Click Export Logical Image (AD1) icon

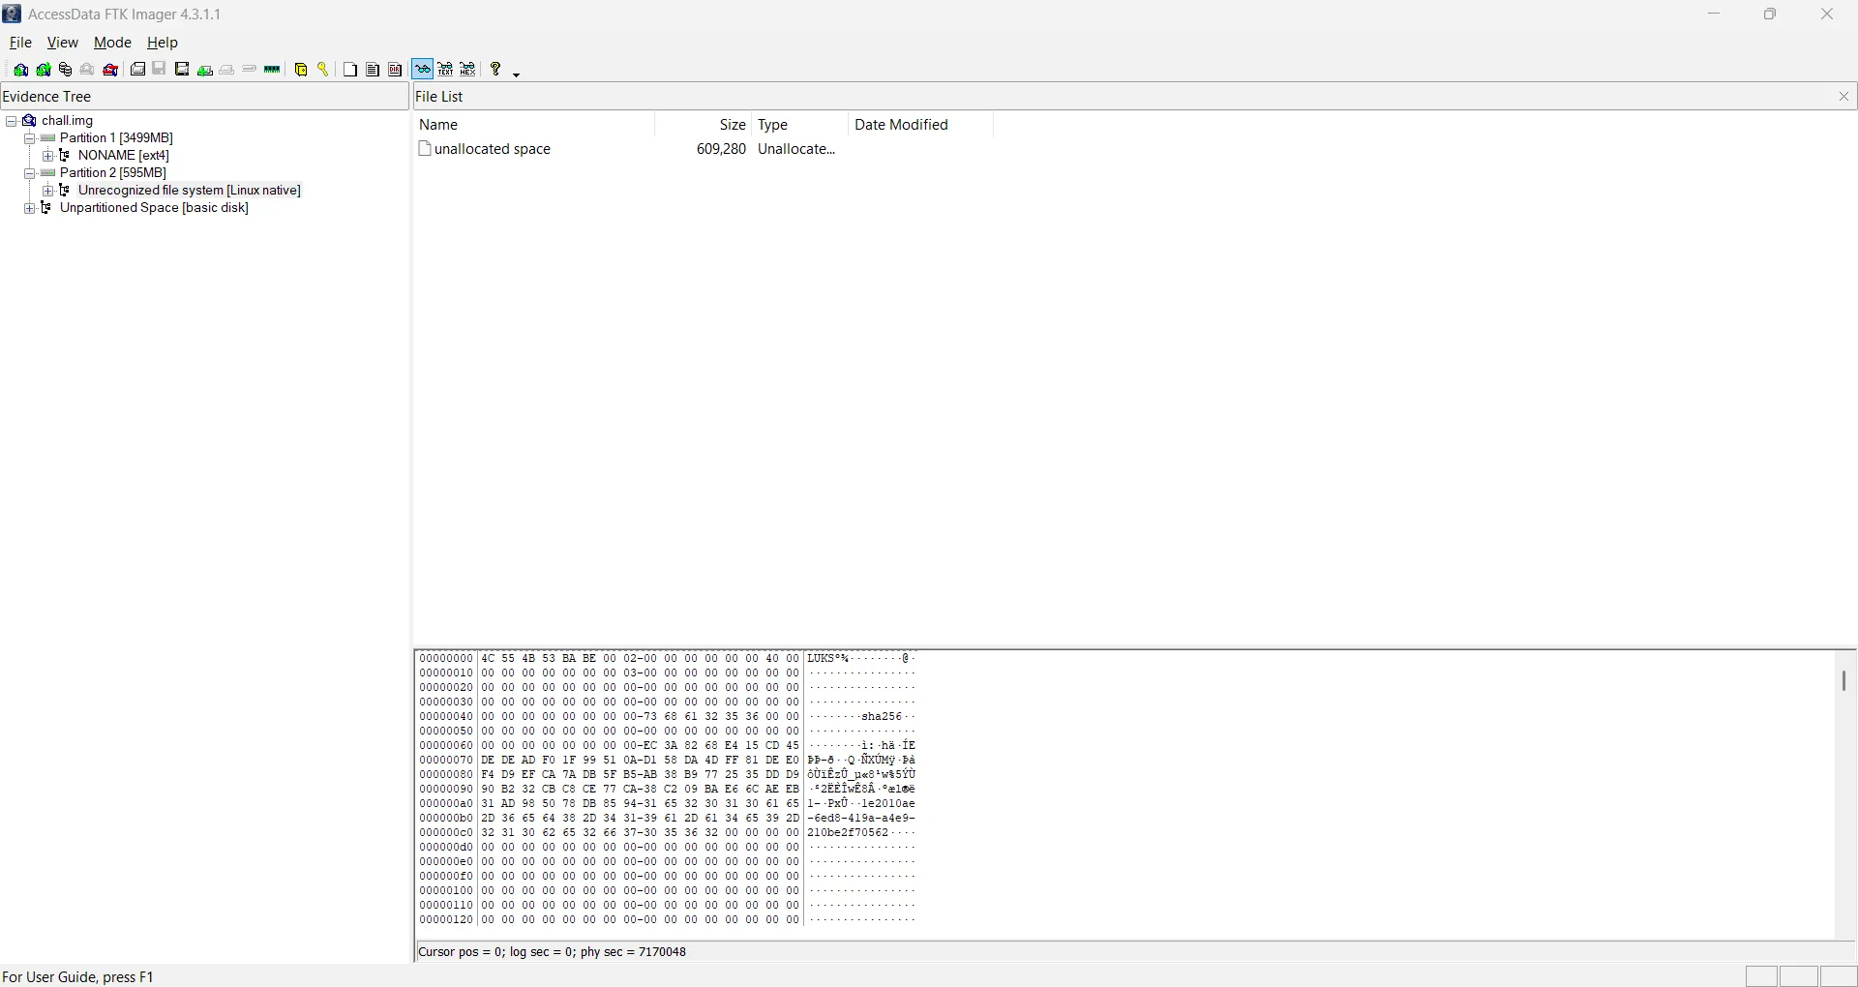tap(182, 70)
